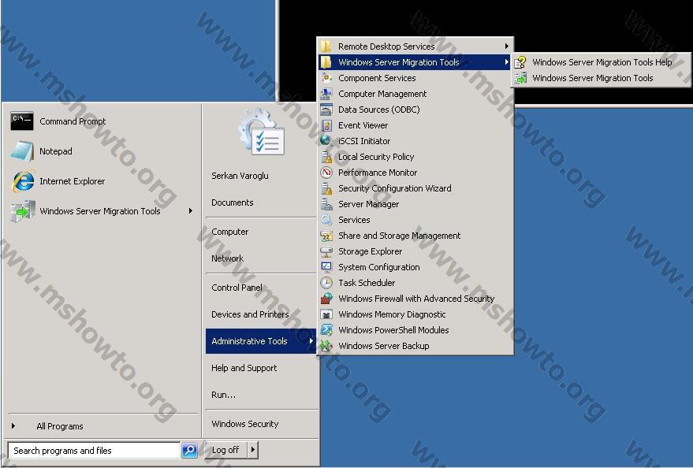Click the Data Sources (ODBC) icon

click(x=326, y=110)
